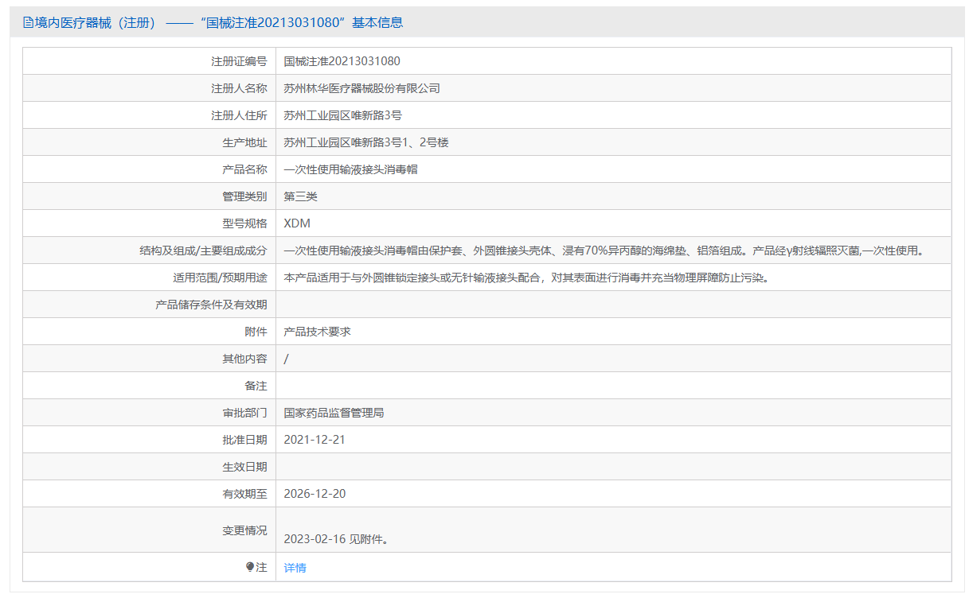Click the 型号规格 row label
This screenshot has width=969, height=598.
[x=244, y=223]
